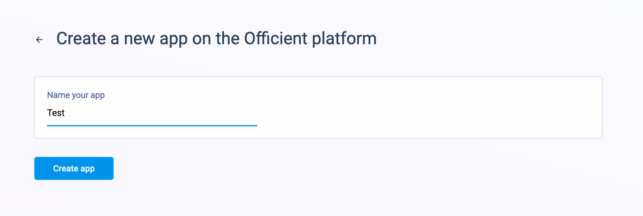This screenshot has height=216, width=643.
Task: Click the back arrow icon
Action: (39, 40)
